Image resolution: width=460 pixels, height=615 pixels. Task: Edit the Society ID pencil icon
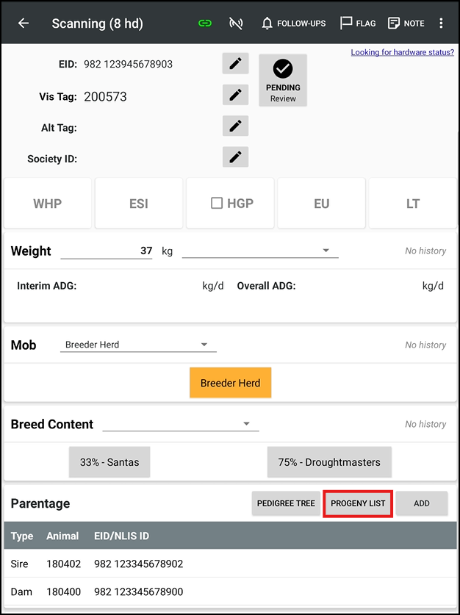pos(235,157)
